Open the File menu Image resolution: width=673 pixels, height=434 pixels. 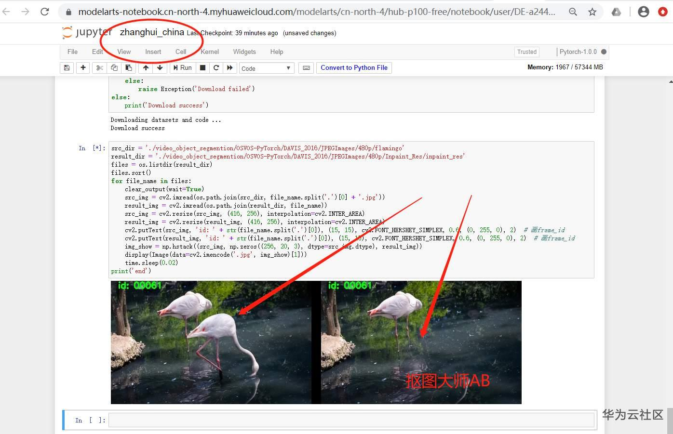72,52
